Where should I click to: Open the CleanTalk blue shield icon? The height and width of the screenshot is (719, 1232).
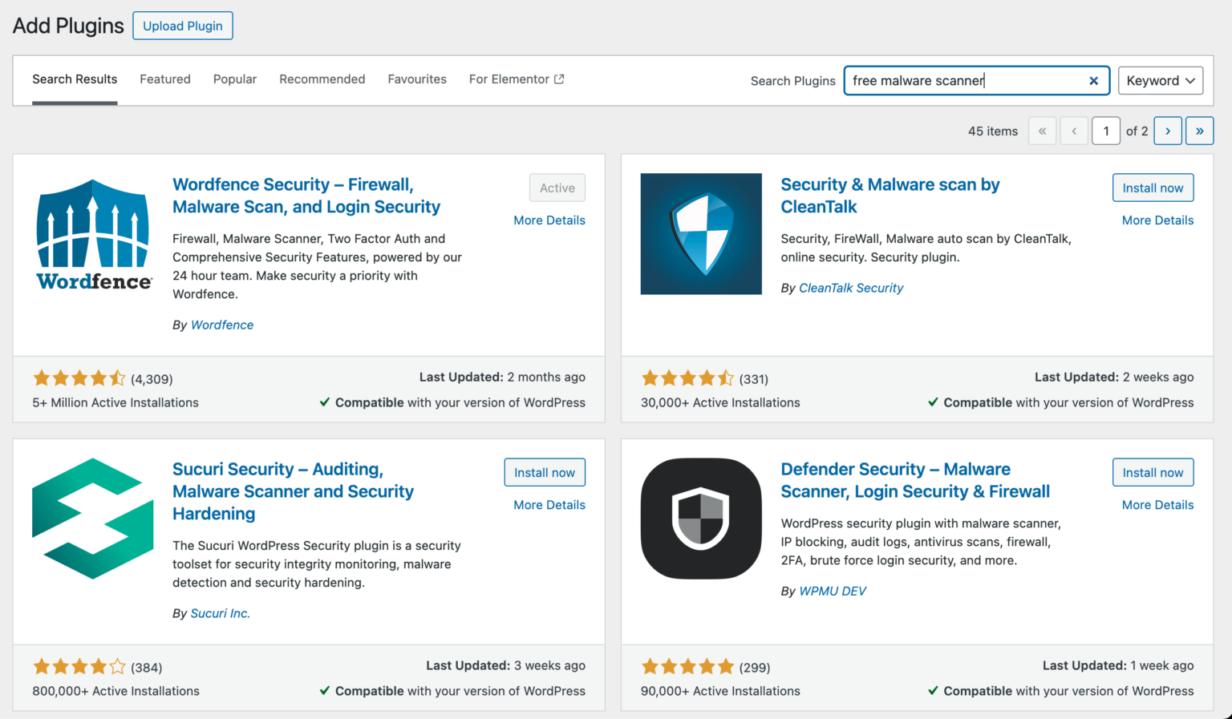(x=700, y=233)
